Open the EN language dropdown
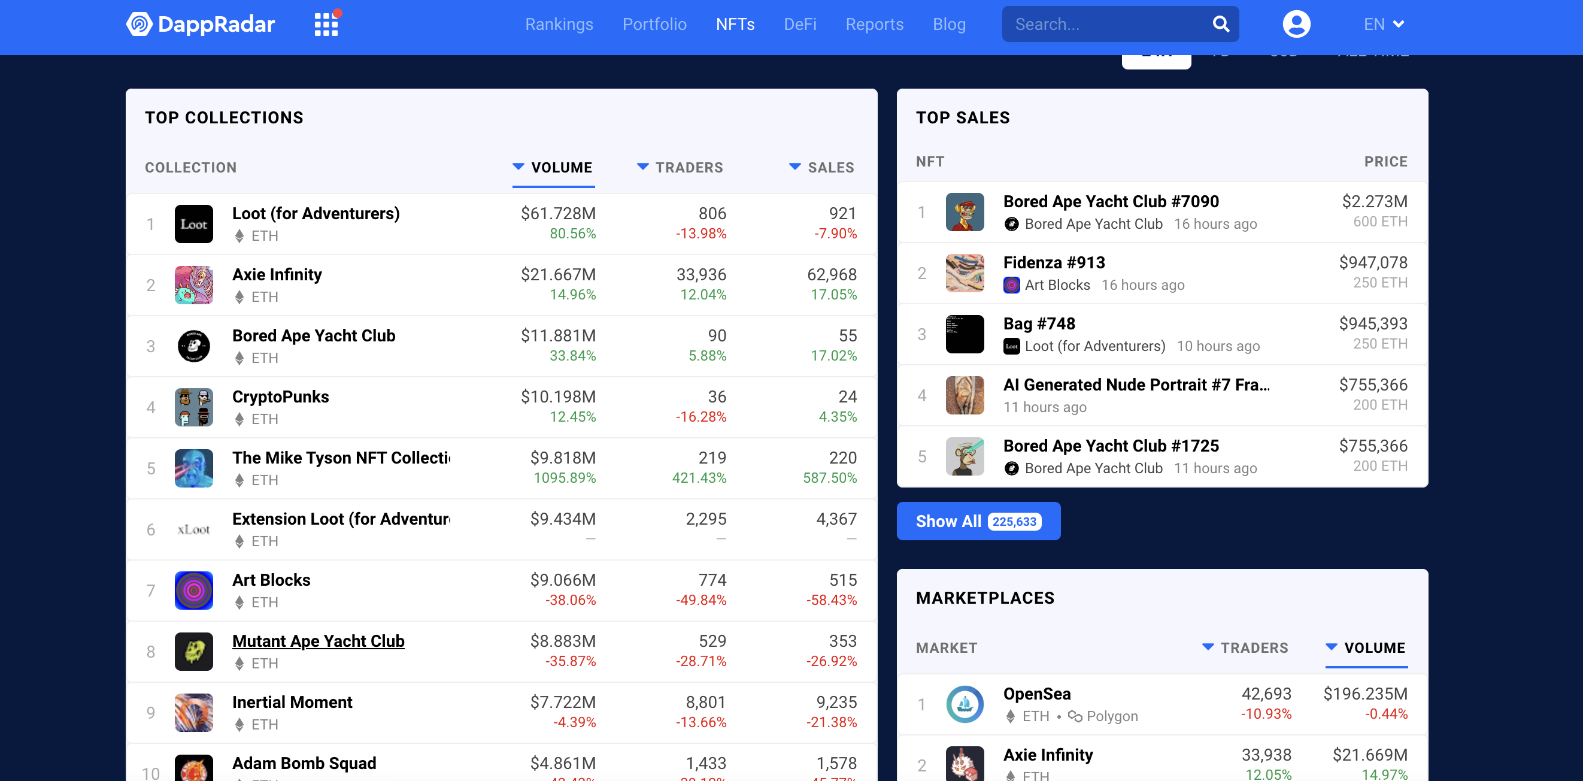The width and height of the screenshot is (1583, 781). (1384, 24)
